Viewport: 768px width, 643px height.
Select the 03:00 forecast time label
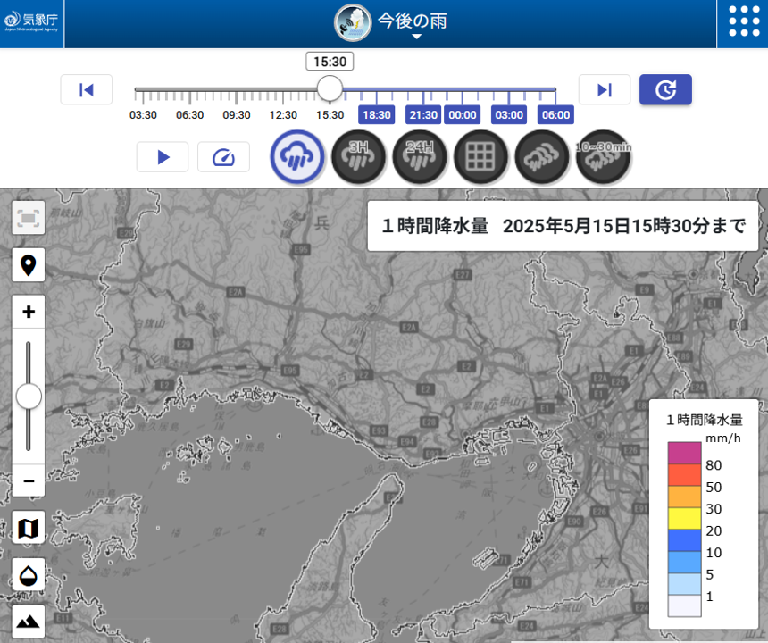(509, 115)
